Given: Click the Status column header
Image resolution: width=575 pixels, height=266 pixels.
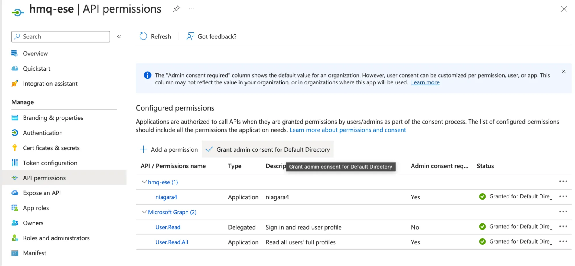Looking at the screenshot, I should (485, 166).
